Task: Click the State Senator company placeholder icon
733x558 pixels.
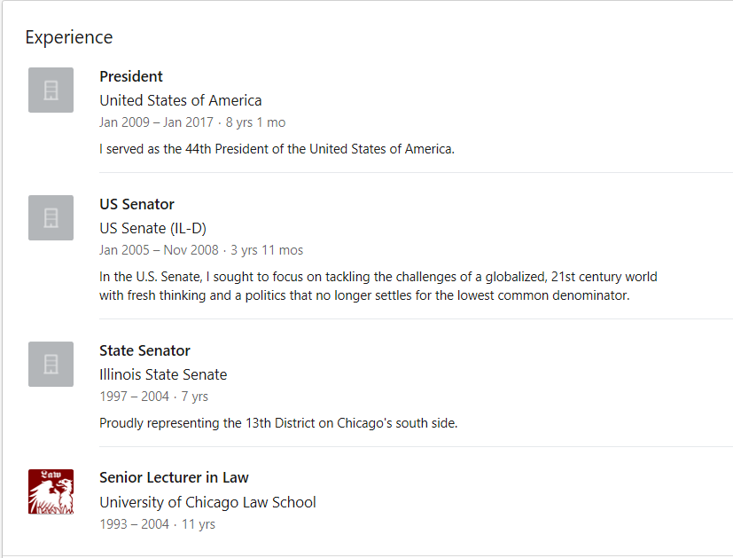Action: tap(51, 364)
